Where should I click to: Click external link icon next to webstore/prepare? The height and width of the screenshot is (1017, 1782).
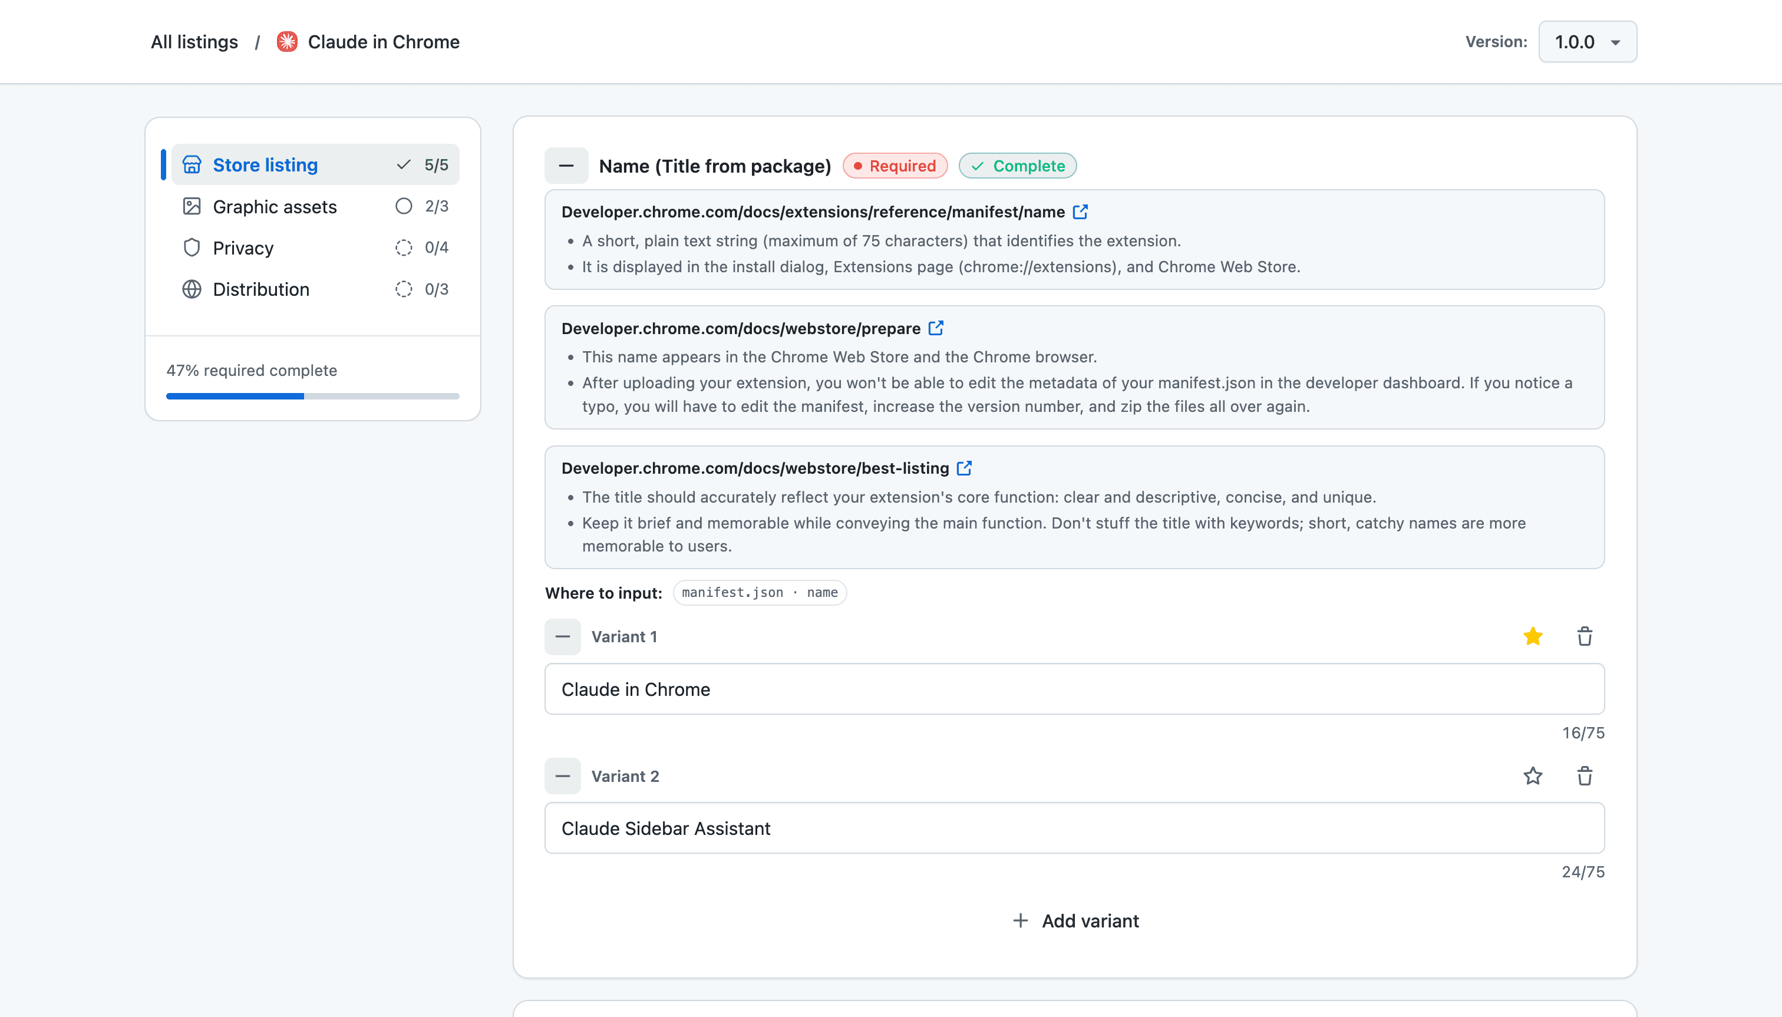point(936,328)
